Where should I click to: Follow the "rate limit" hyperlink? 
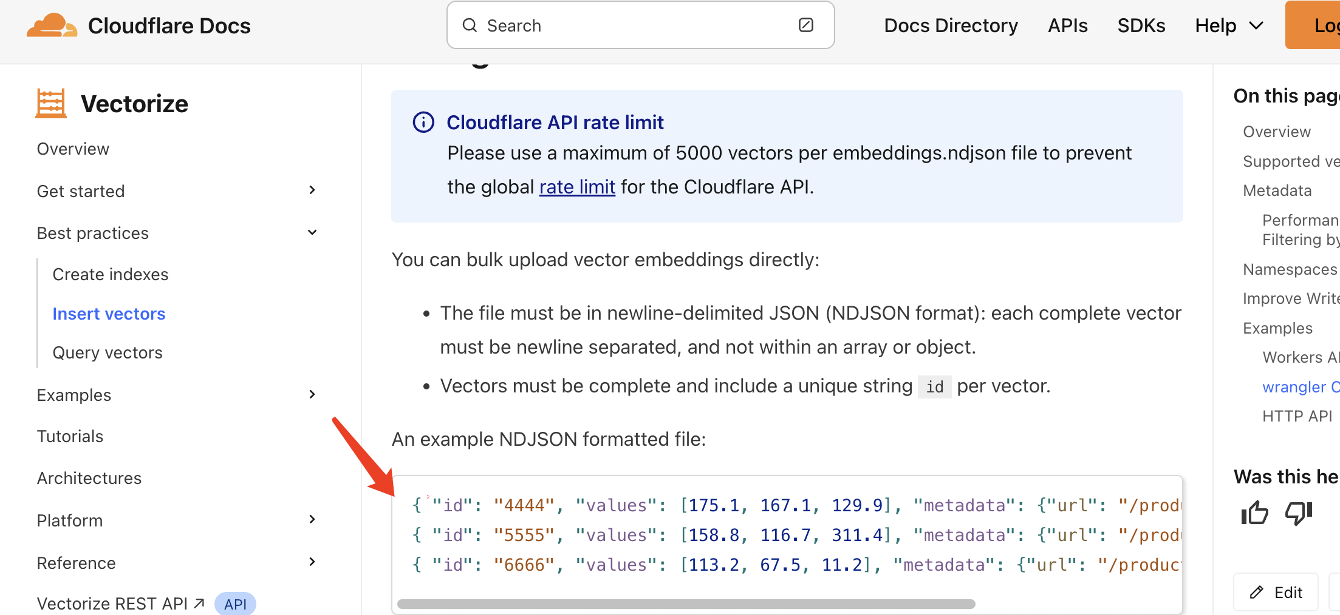[x=577, y=187]
